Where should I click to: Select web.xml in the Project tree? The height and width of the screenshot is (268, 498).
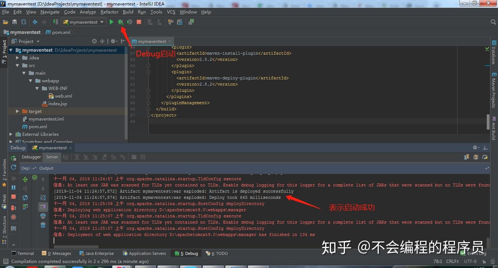61,96
